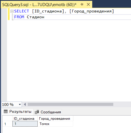The image size is (131, 133).
Task: Switch to the Результаты tab
Action: (17, 112)
